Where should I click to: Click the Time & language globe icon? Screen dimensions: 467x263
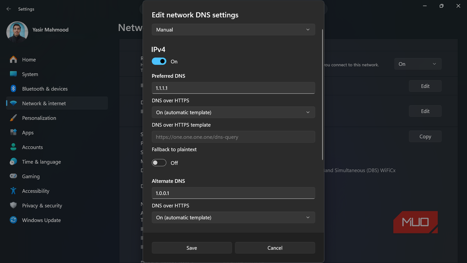coord(13,162)
